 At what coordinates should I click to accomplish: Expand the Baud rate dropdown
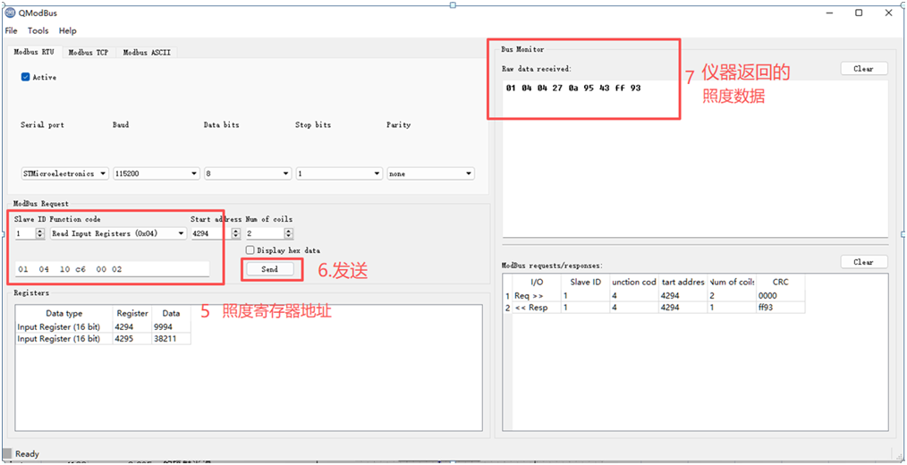(x=156, y=173)
